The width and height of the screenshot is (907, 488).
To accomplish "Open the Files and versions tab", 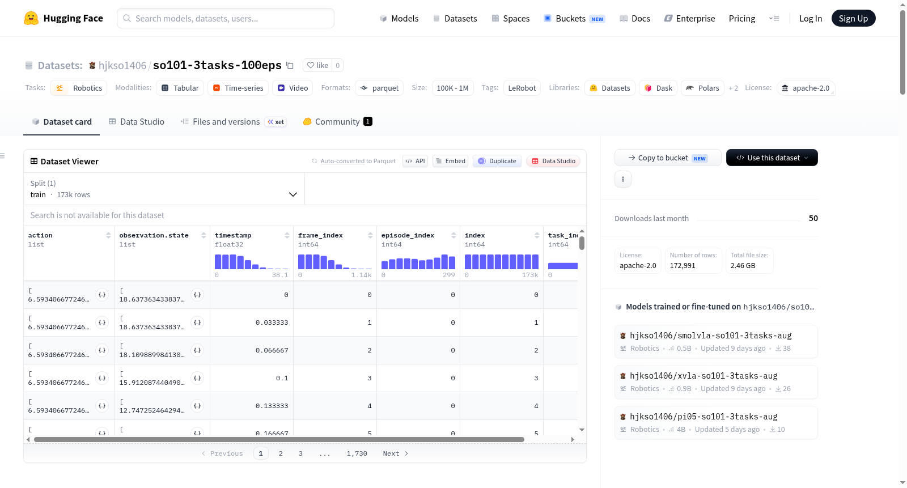I will 234,121.
